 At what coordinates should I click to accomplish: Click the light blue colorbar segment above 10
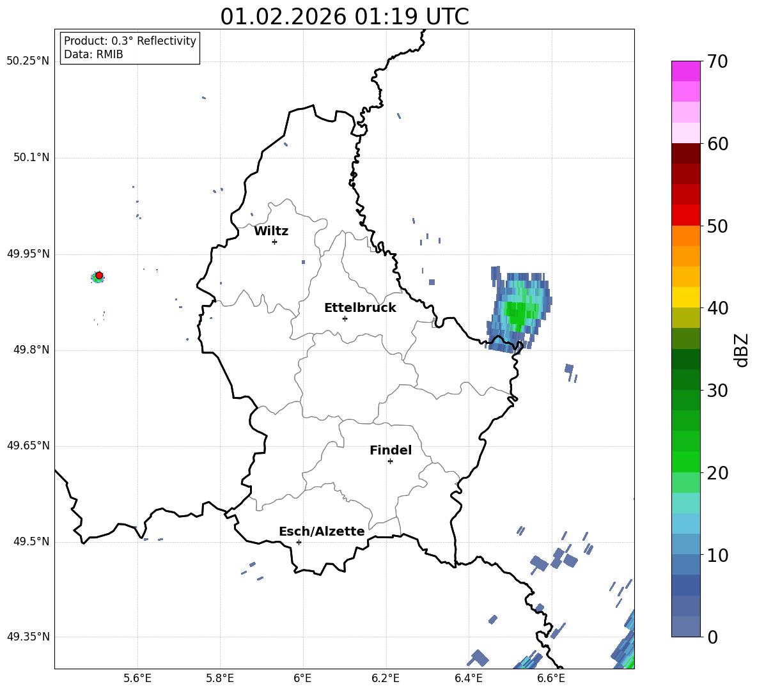[685, 544]
